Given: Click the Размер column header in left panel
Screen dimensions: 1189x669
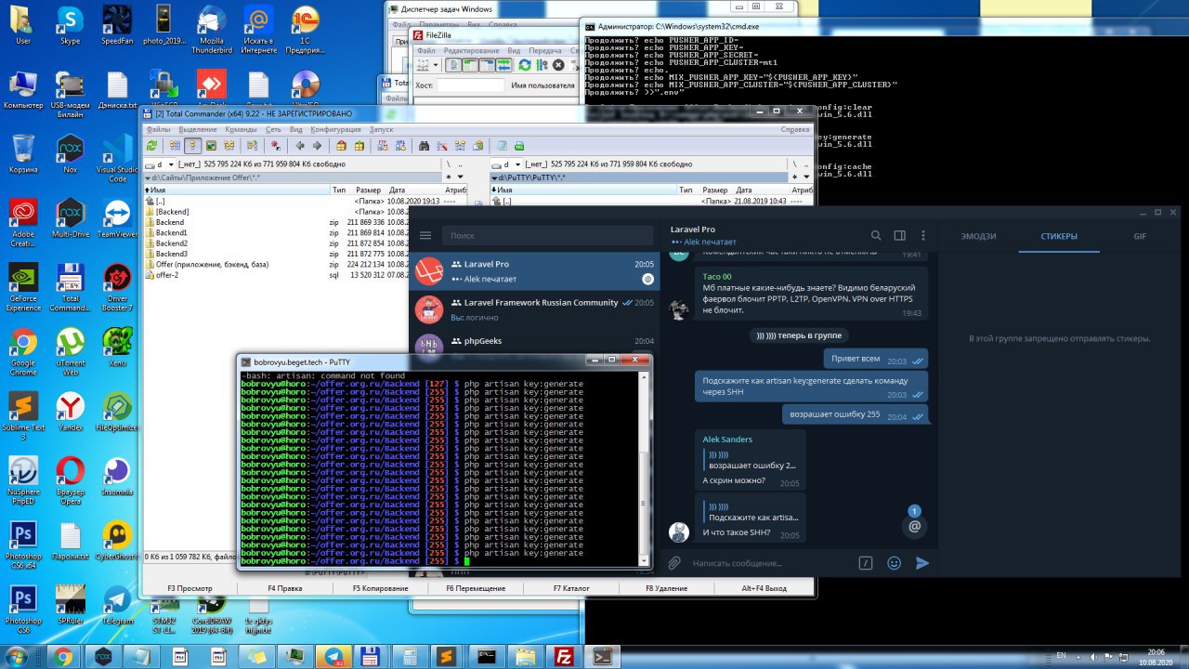Looking at the screenshot, I should [370, 190].
